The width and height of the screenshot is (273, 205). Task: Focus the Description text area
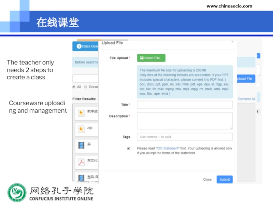click(x=185, y=121)
